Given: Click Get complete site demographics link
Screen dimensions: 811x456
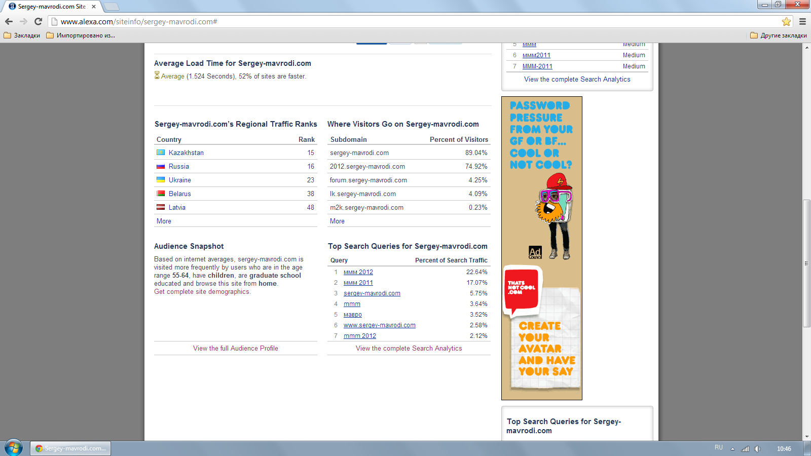Looking at the screenshot, I should pyautogui.click(x=202, y=292).
